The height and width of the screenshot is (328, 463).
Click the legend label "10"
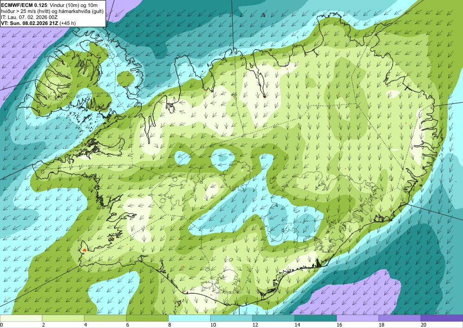pos(213,325)
